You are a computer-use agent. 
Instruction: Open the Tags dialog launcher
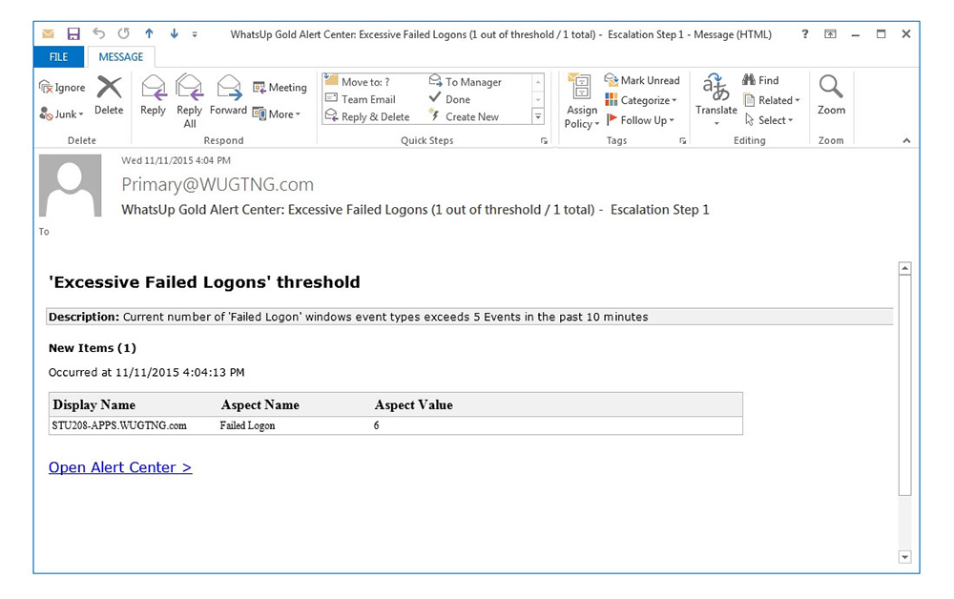[683, 140]
